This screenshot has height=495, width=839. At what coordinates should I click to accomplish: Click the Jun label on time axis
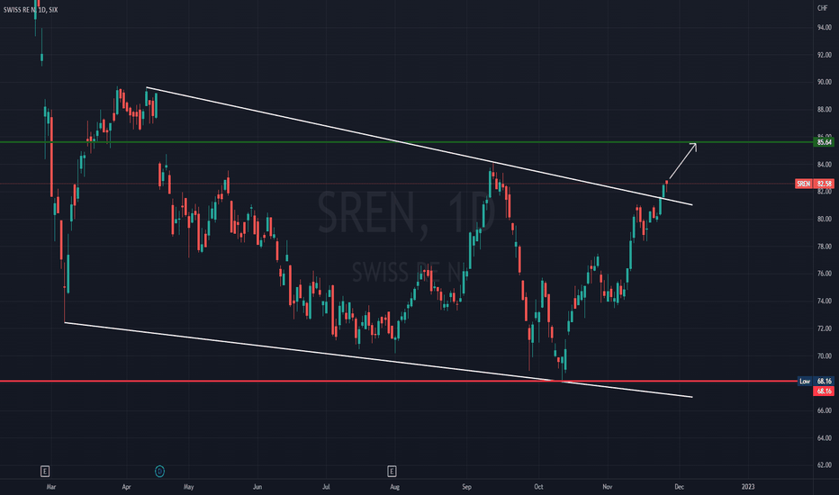tap(257, 487)
